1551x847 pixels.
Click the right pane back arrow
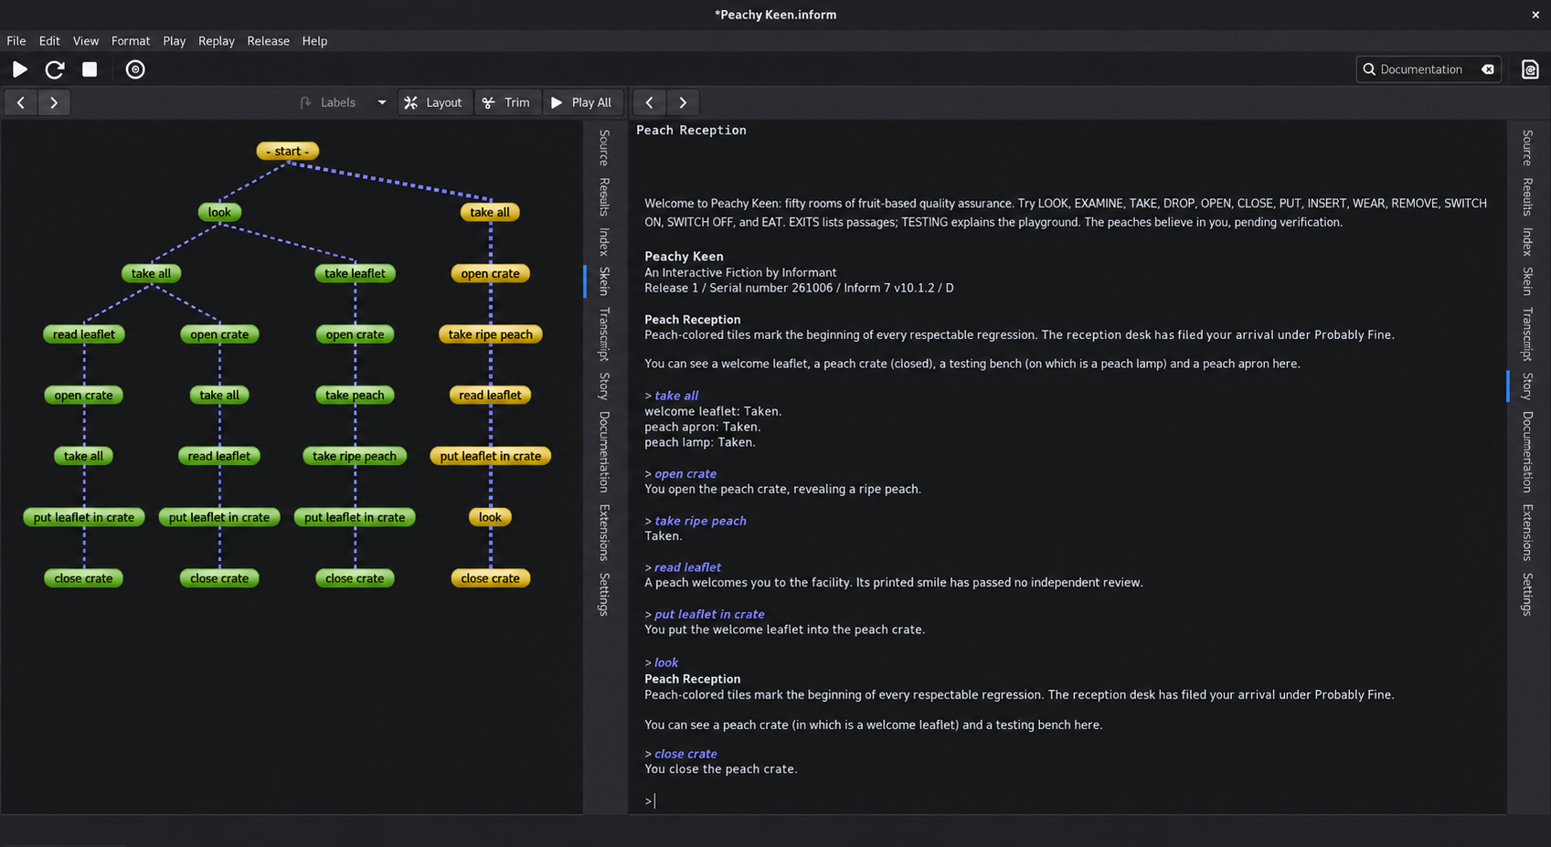[x=650, y=102]
